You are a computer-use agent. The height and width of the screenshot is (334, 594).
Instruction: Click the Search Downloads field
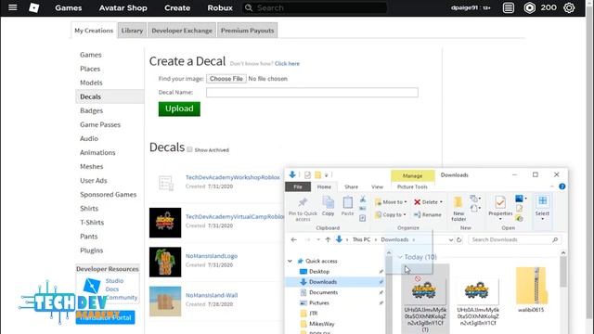(514, 239)
